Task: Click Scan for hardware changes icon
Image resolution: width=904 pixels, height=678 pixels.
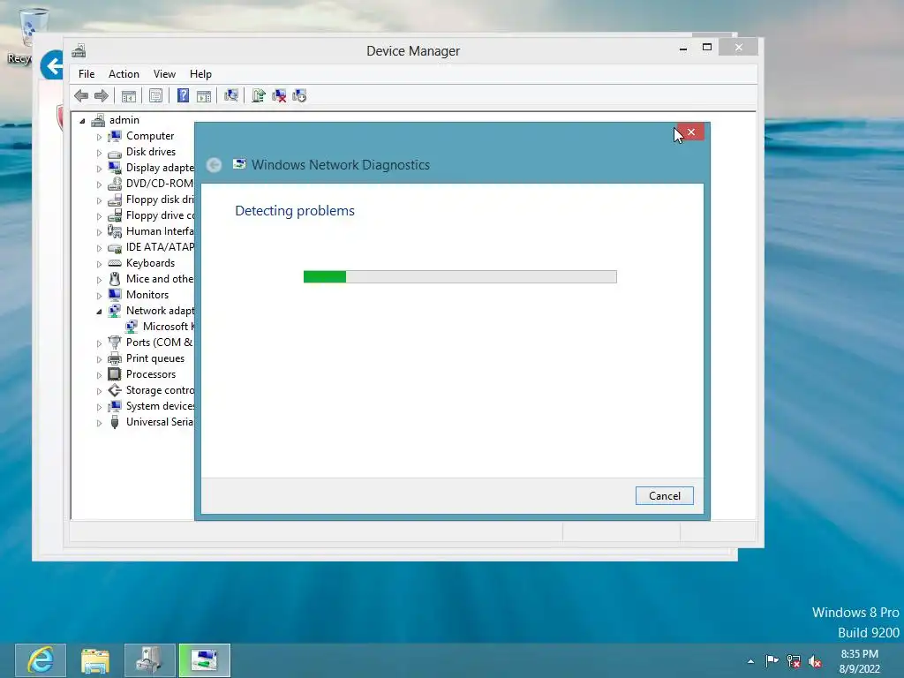Action: pos(231,95)
